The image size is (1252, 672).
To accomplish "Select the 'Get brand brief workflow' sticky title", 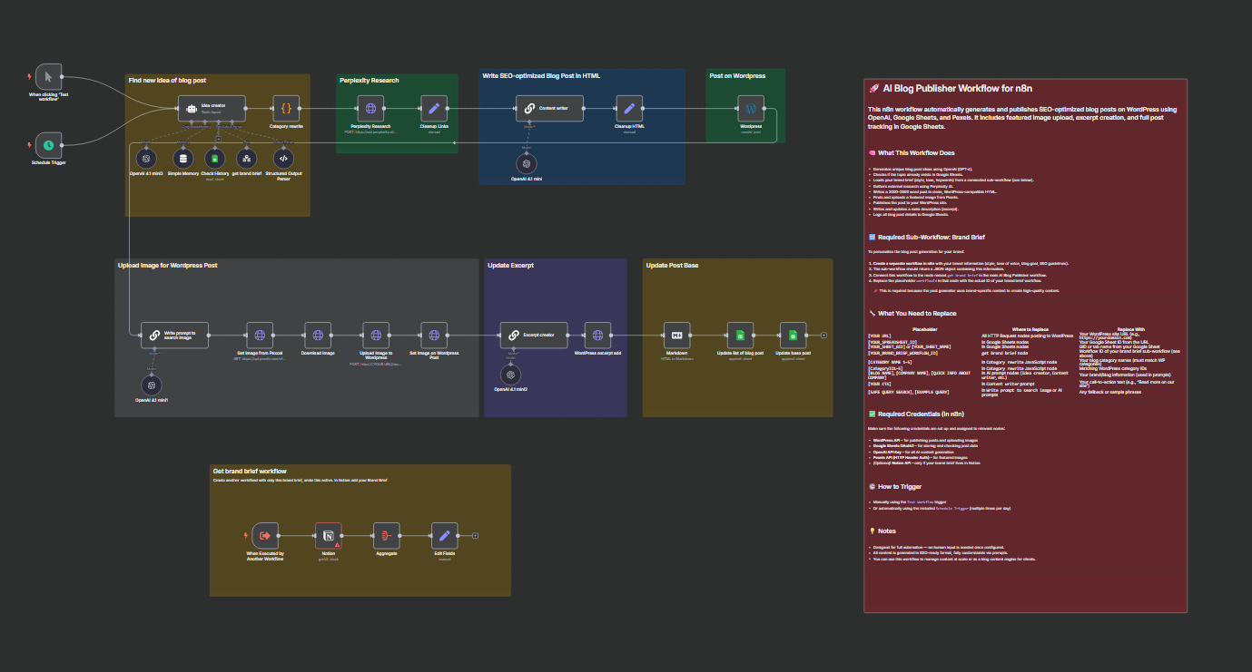I will pos(250,472).
